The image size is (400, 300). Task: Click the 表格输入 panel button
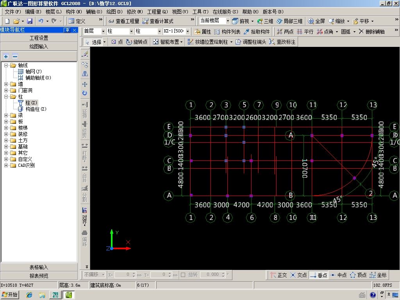tap(39, 267)
